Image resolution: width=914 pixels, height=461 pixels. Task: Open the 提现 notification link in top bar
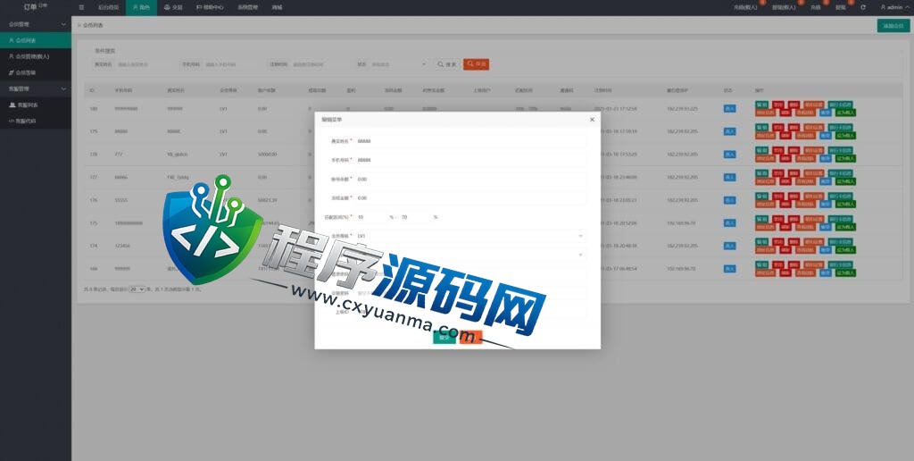(x=841, y=7)
